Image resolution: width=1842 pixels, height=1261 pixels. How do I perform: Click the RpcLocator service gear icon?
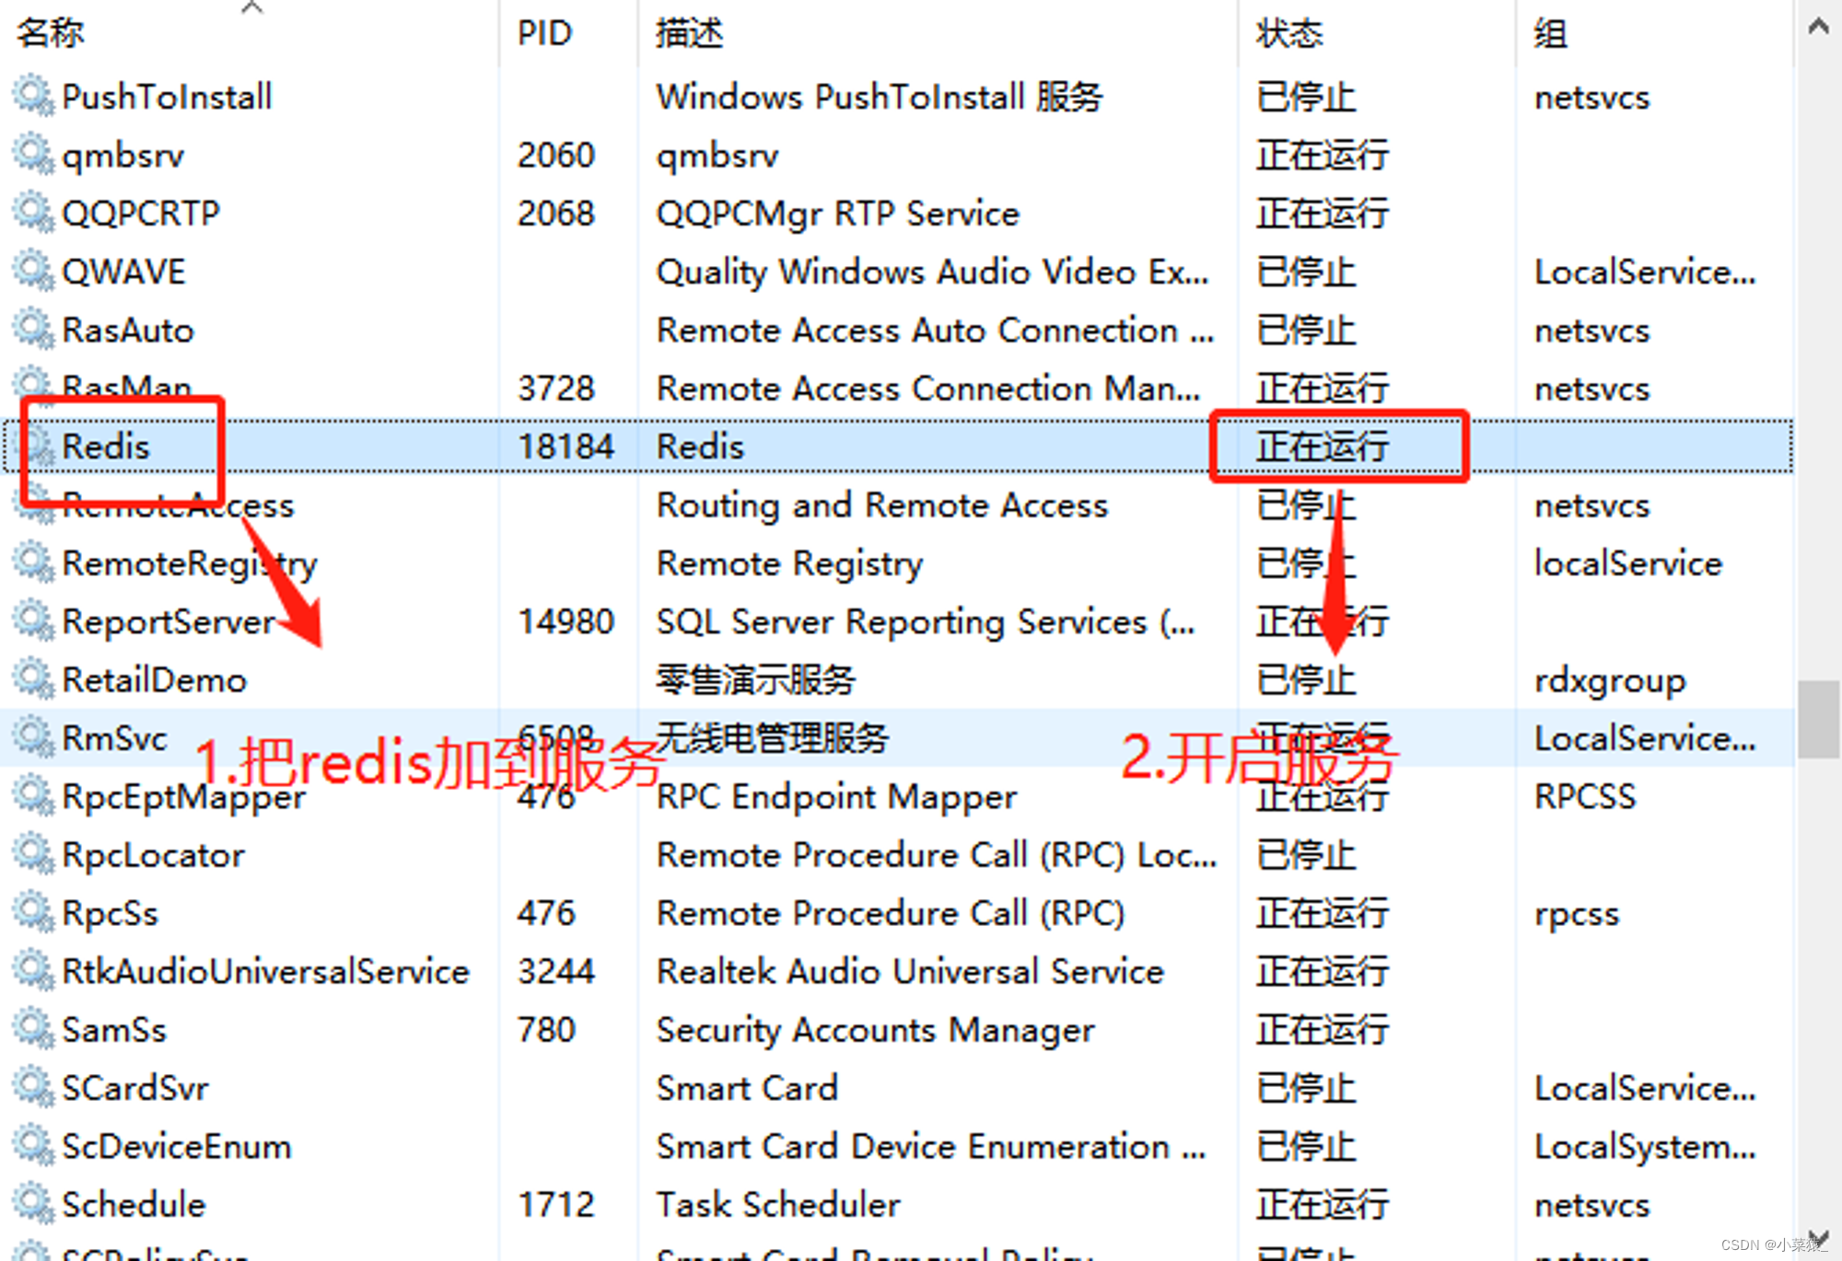click(x=34, y=854)
